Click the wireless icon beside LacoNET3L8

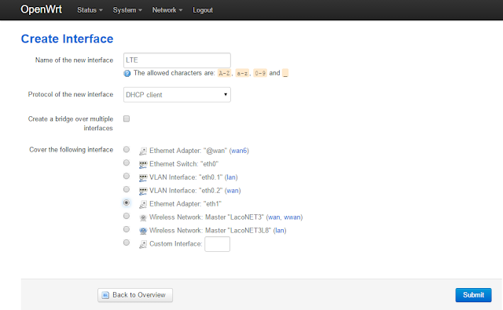coord(143,231)
